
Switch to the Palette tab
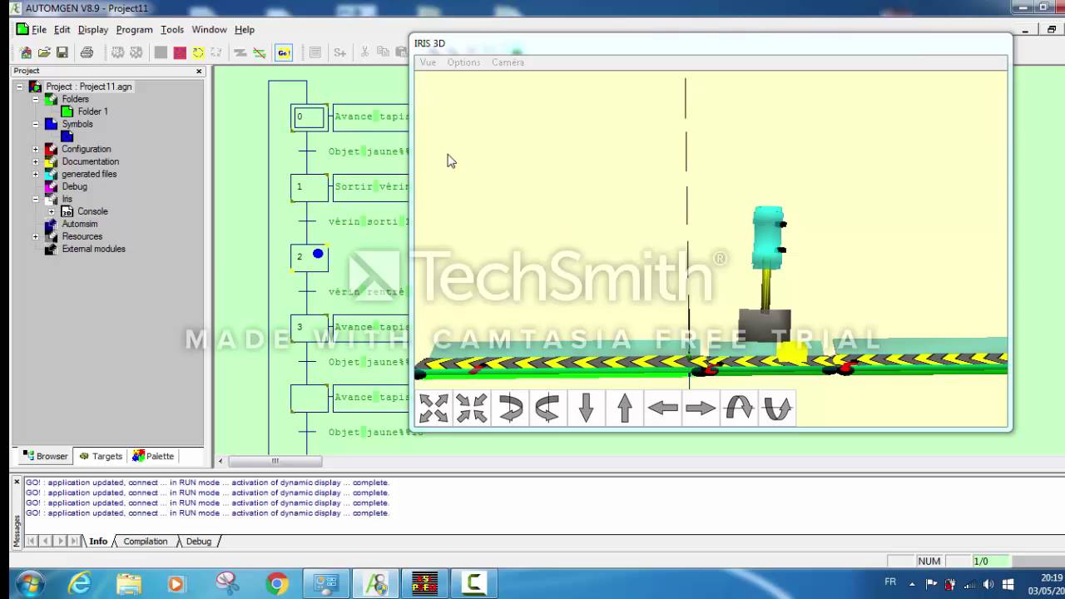153,456
